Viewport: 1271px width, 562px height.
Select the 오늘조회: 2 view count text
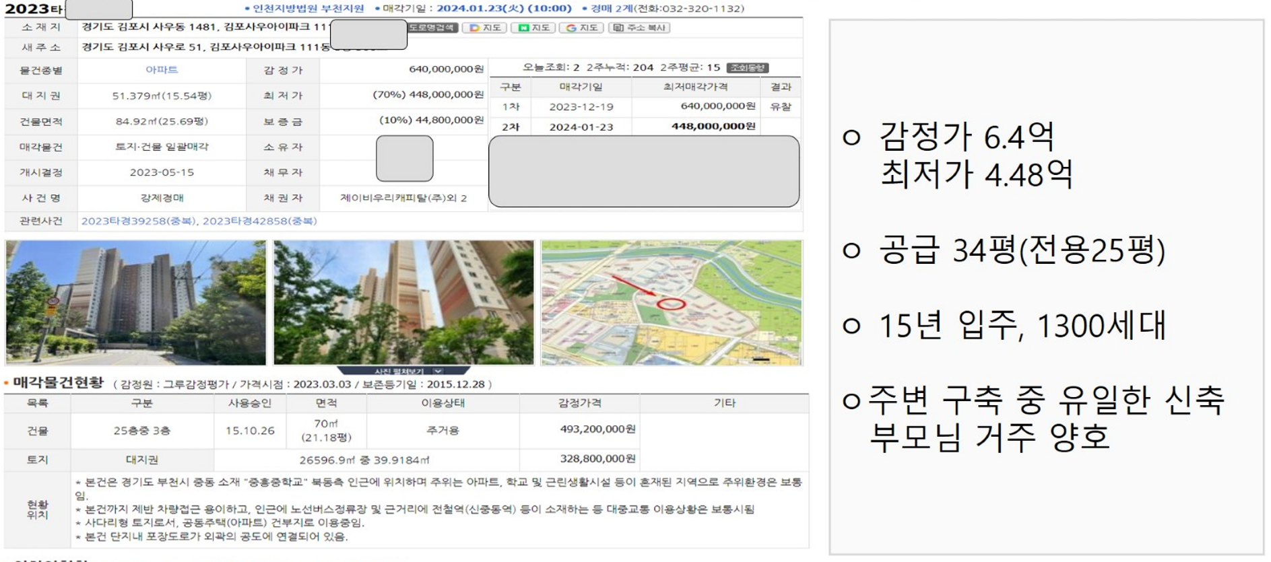[551, 67]
